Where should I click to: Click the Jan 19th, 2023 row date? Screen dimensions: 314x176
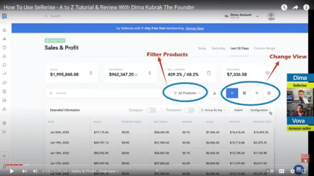pyautogui.click(x=60, y=143)
